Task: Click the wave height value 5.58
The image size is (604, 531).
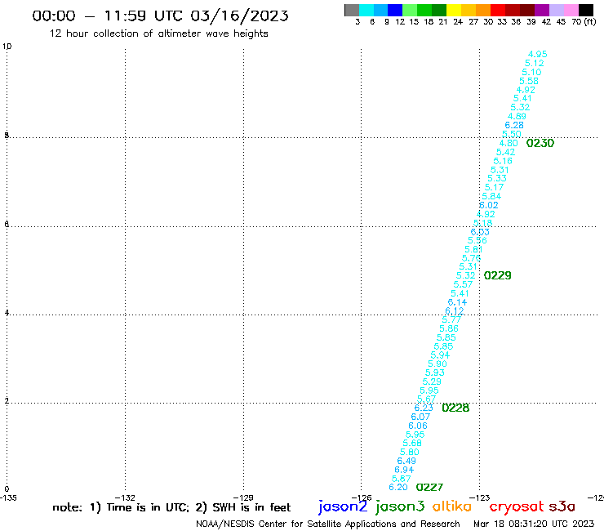Action: click(529, 81)
